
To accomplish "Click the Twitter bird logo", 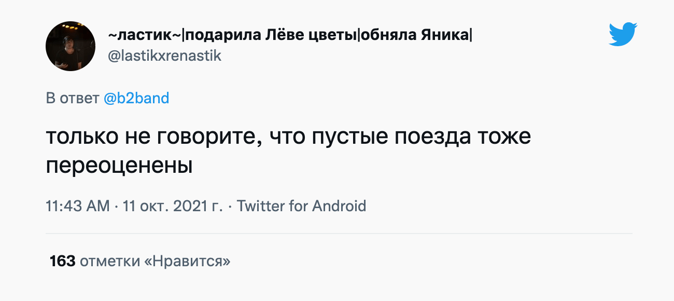I will [x=623, y=34].
